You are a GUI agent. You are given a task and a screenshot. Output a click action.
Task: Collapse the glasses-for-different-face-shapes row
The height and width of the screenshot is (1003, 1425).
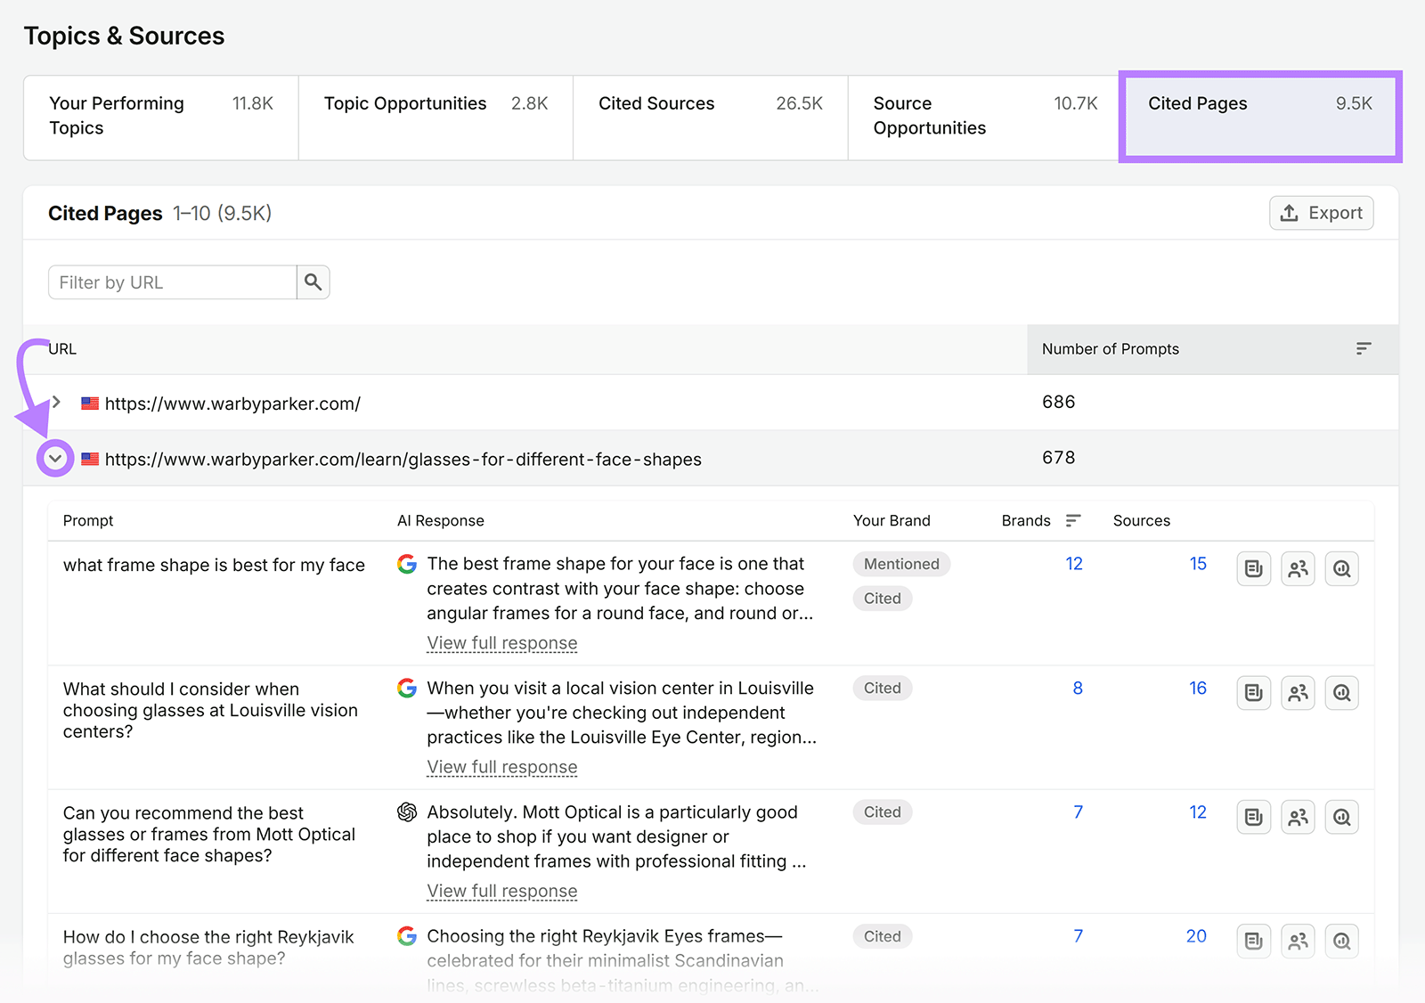tap(55, 459)
